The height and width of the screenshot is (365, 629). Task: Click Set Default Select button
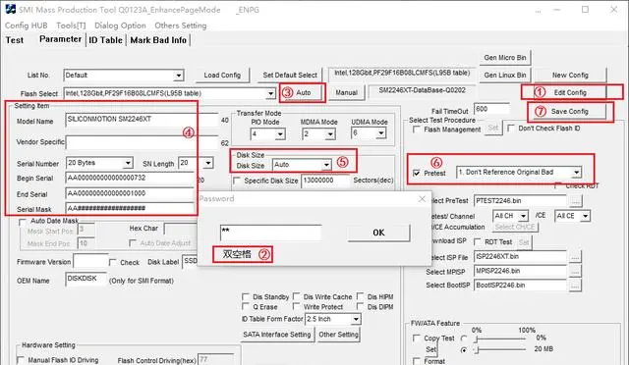pos(290,75)
